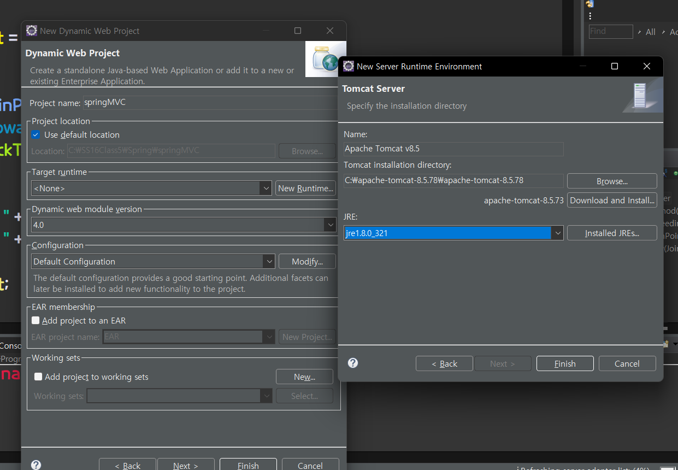Click the Find field in Eclipse window

(611, 31)
